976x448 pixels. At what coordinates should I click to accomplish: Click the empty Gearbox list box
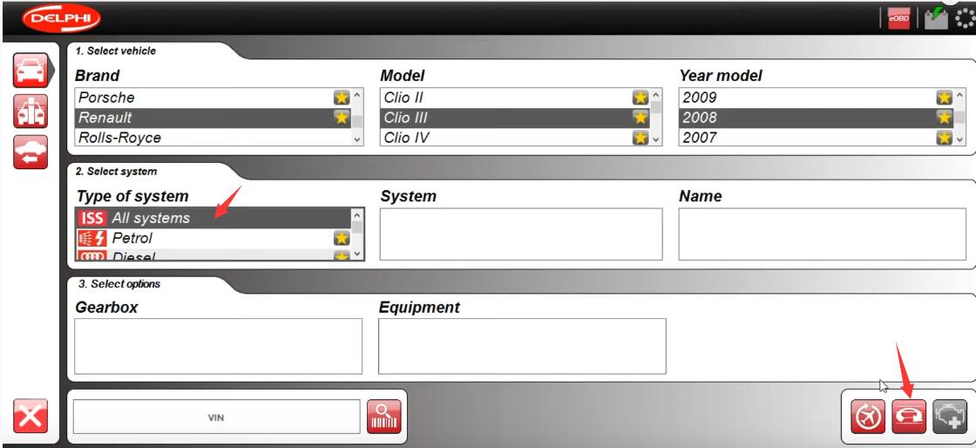(x=218, y=347)
